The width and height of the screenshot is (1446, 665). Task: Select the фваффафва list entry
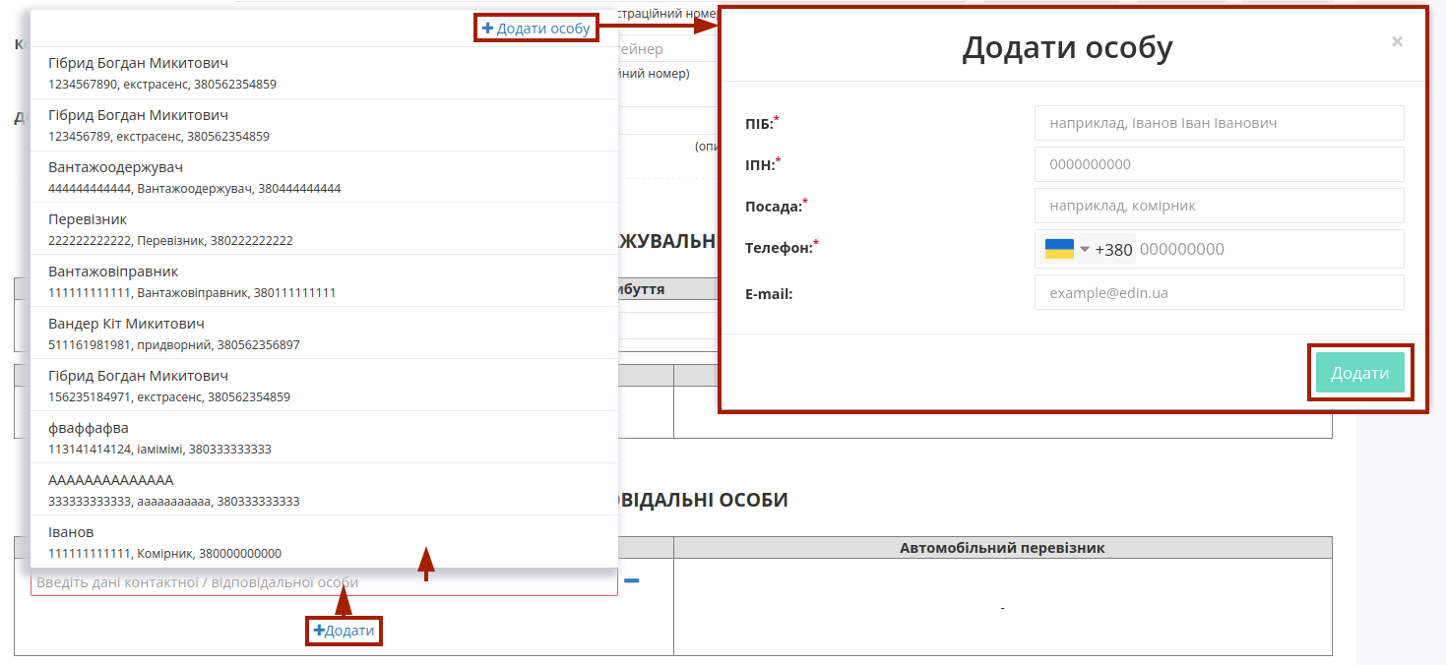324,438
